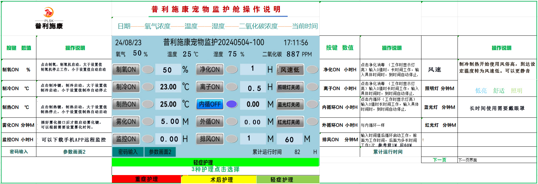Click indicator lamp beside 照明灯关闭 button
Screen dimensions: 538x184
[312, 87]
